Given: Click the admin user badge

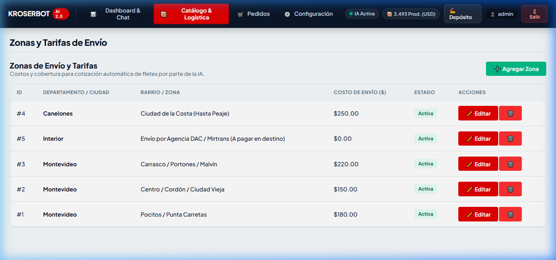Looking at the screenshot, I should [501, 14].
